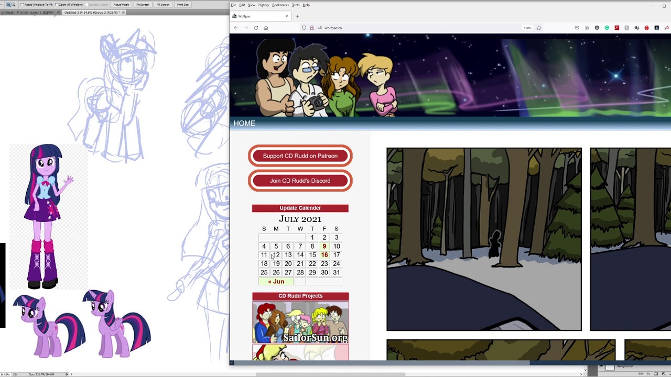Click the green circular extension icon
This screenshot has width=671, height=377.
click(607, 28)
